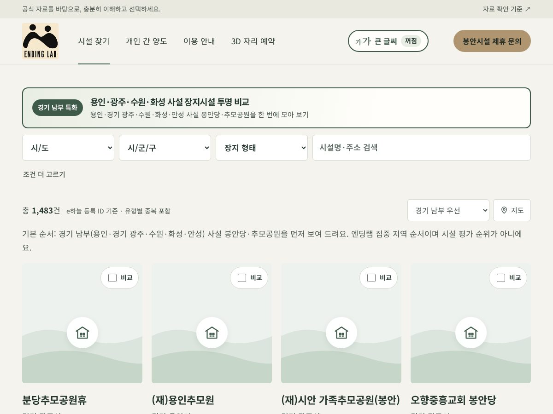Go to the 시설 찾기 menu
The width and height of the screenshot is (553, 414).
point(94,41)
